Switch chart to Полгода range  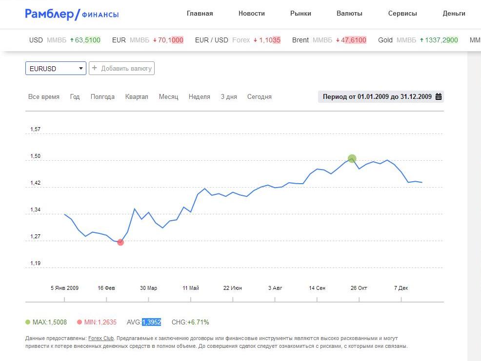point(102,96)
